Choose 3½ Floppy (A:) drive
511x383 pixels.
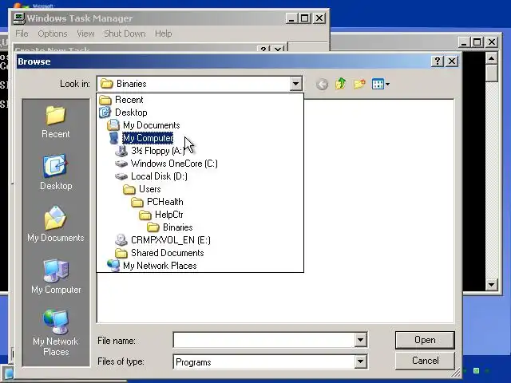(158, 151)
